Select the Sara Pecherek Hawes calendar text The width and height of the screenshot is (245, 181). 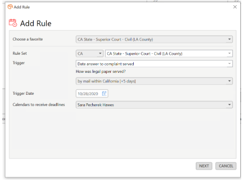pos(96,105)
